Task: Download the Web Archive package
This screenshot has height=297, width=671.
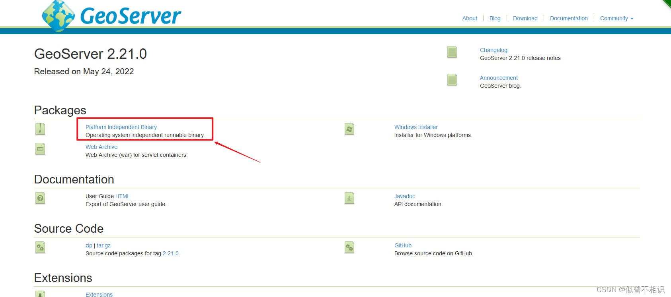Action: click(x=101, y=147)
